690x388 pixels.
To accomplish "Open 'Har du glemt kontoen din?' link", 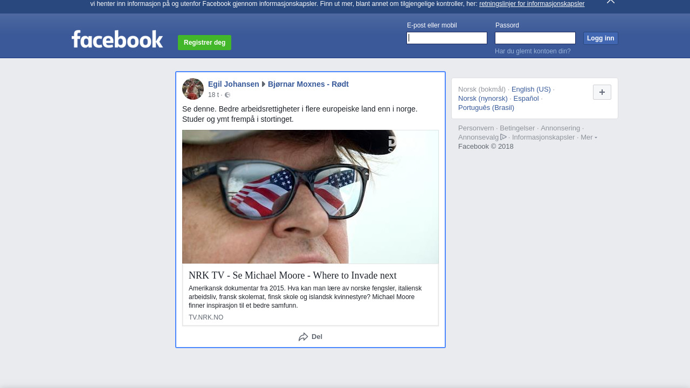I will 533,51.
